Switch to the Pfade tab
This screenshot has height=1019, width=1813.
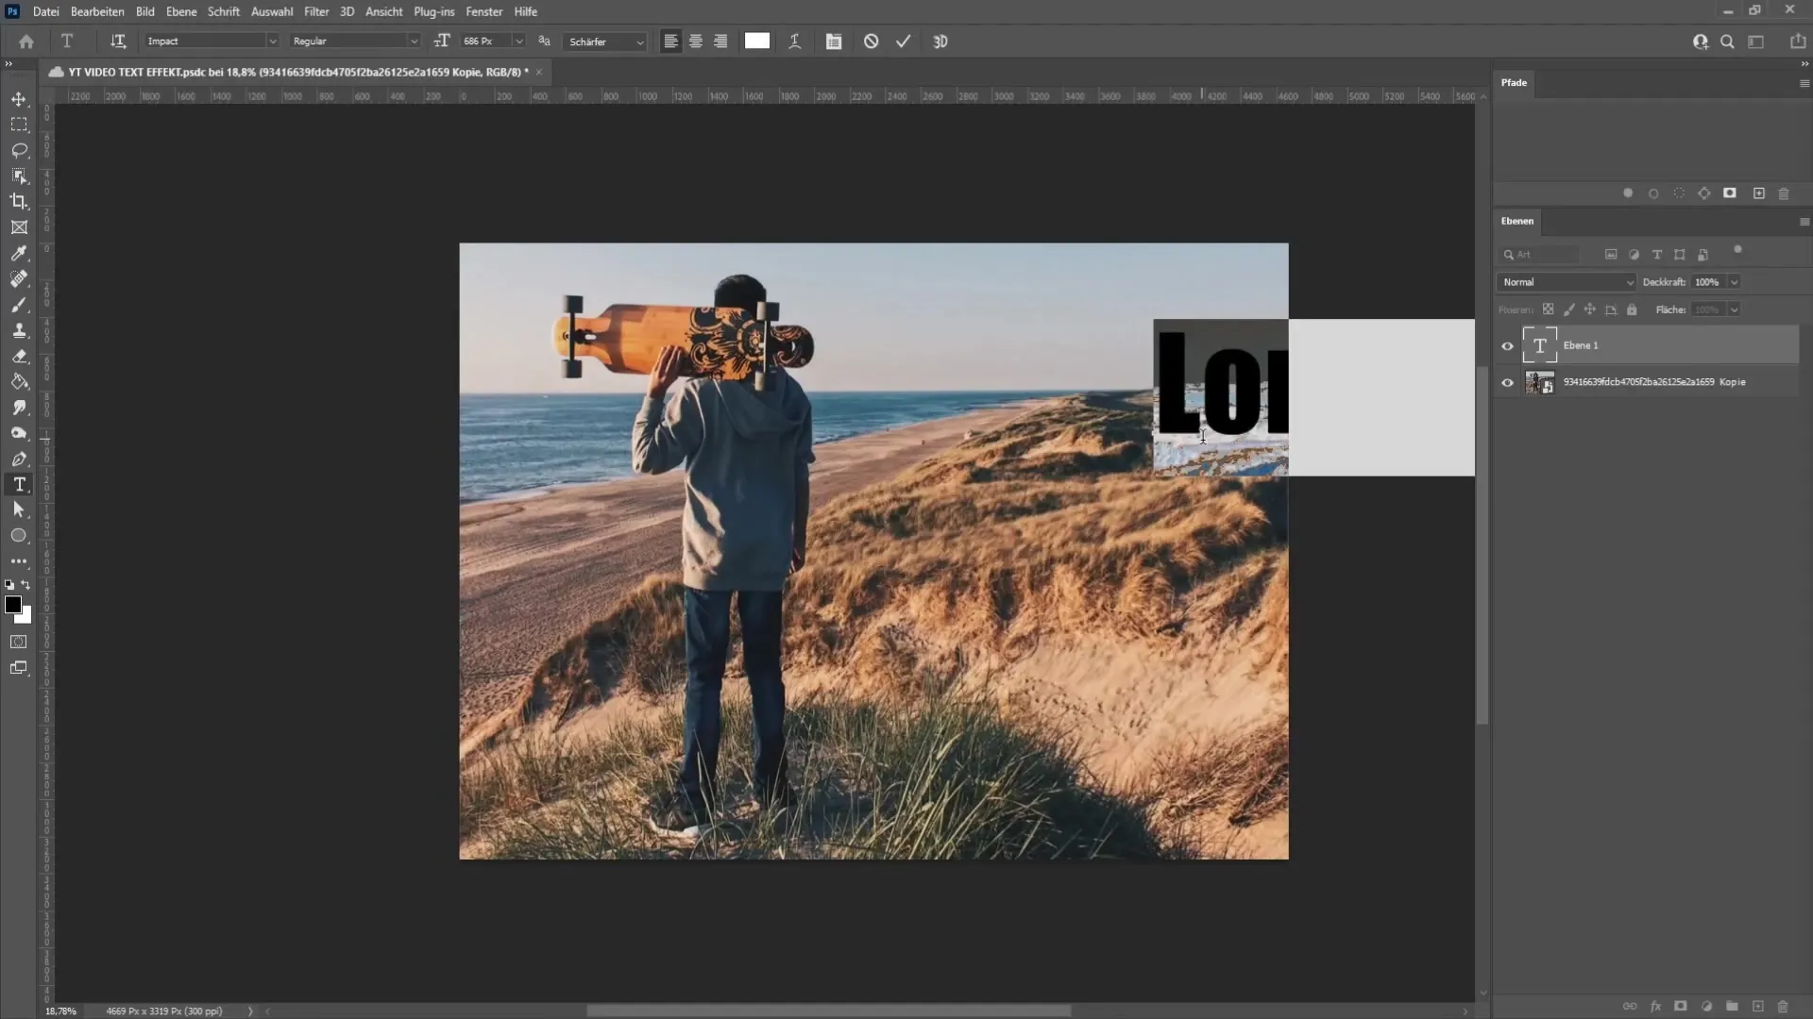pyautogui.click(x=1514, y=83)
